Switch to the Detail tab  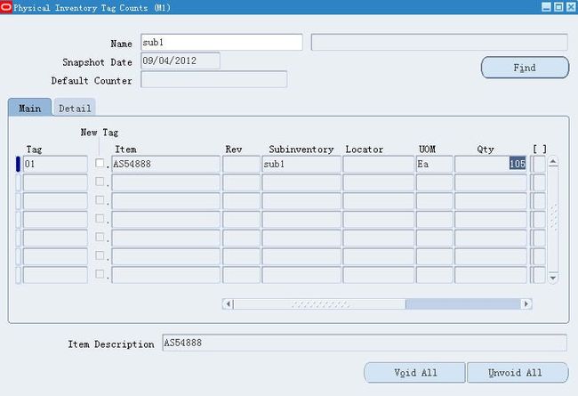pyautogui.click(x=75, y=109)
